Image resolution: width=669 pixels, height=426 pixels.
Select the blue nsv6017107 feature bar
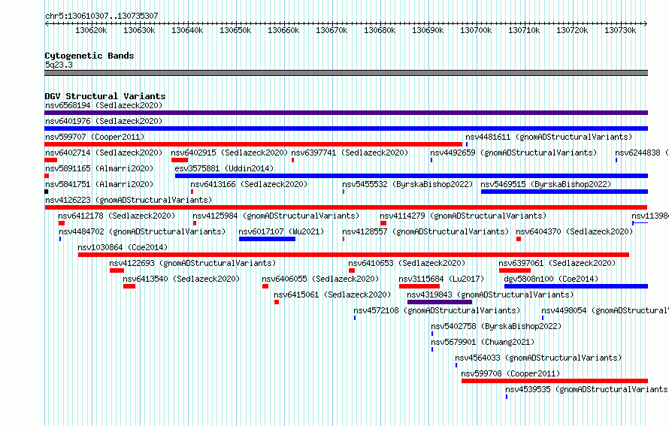click(x=267, y=239)
